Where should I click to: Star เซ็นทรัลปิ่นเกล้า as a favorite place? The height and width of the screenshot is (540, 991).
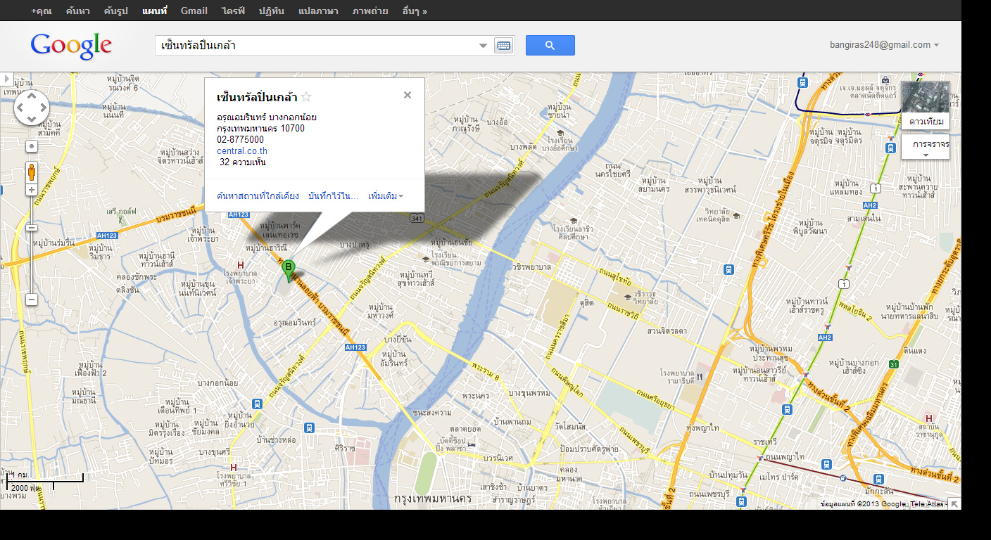point(306,97)
